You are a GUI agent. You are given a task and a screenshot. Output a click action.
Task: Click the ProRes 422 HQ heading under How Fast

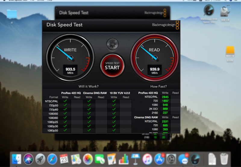pyautogui.click(x=148, y=93)
